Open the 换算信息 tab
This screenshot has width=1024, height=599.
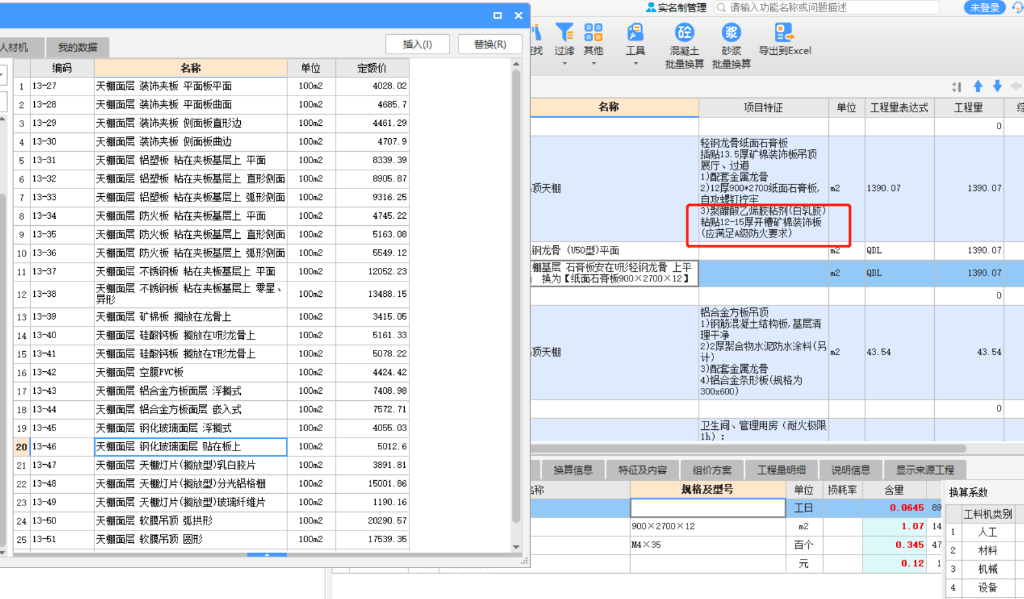[x=573, y=470]
